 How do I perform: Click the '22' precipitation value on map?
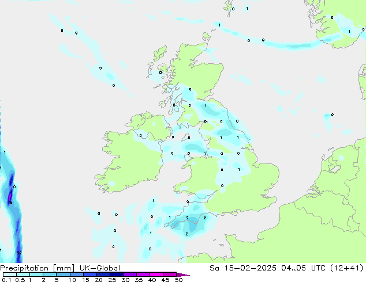click(x=20, y=253)
